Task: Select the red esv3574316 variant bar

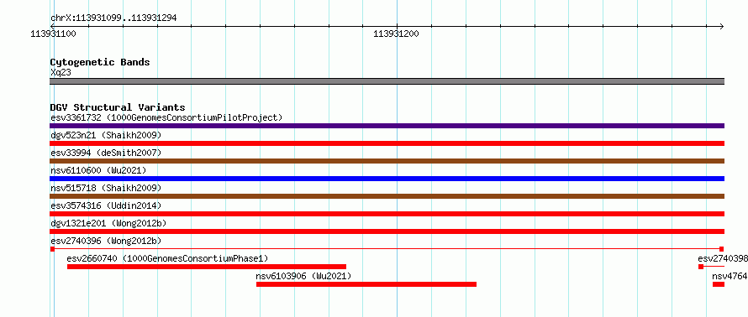Action: click(387, 214)
